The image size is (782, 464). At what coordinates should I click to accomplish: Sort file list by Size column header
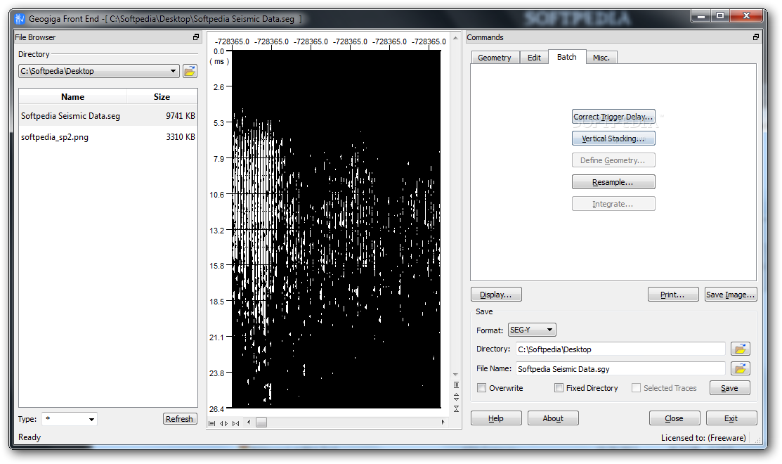pos(162,97)
